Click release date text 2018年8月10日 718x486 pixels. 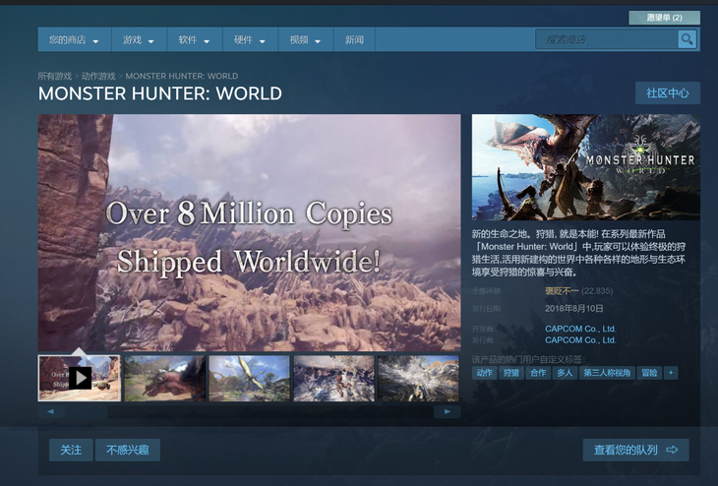click(x=574, y=309)
